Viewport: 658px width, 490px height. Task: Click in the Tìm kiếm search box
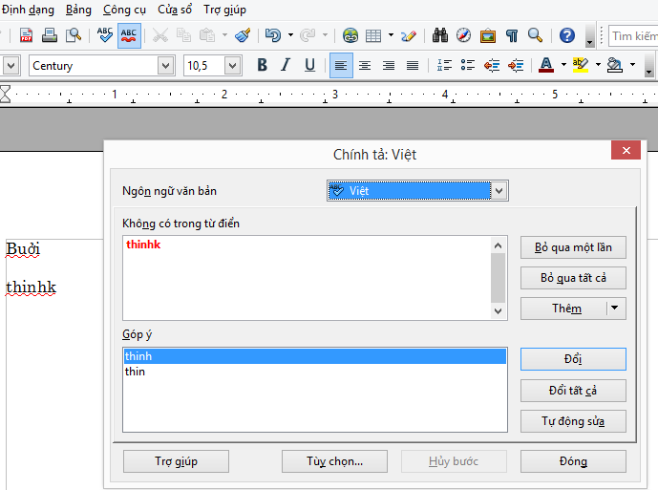633,36
